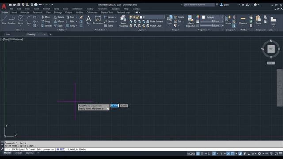Viewport: 283px width, 159px height.
Task: Click Match Layer button
Action: [154, 26]
